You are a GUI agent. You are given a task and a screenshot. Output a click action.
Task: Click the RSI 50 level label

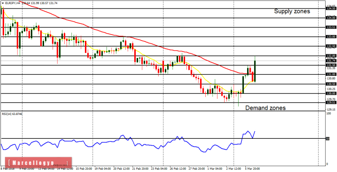coord(328,139)
